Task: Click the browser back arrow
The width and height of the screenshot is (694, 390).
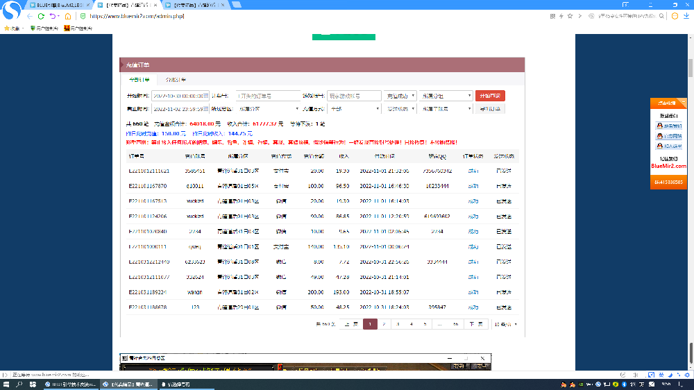Action: coord(30,15)
